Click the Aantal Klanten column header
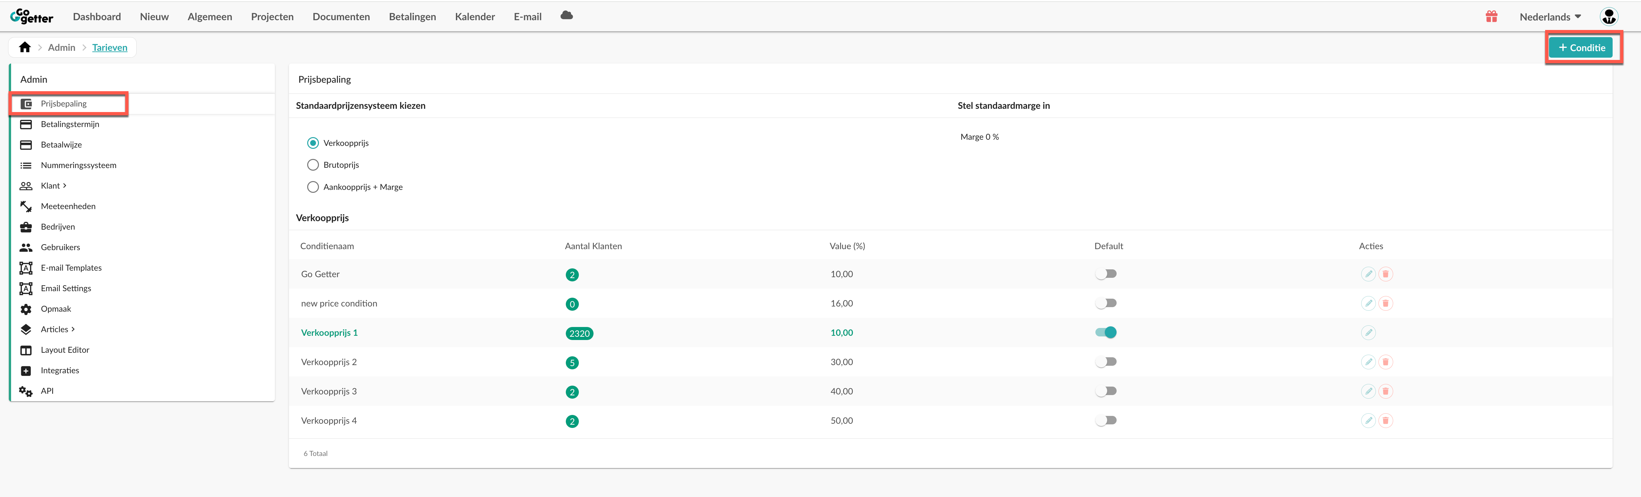 coord(593,246)
